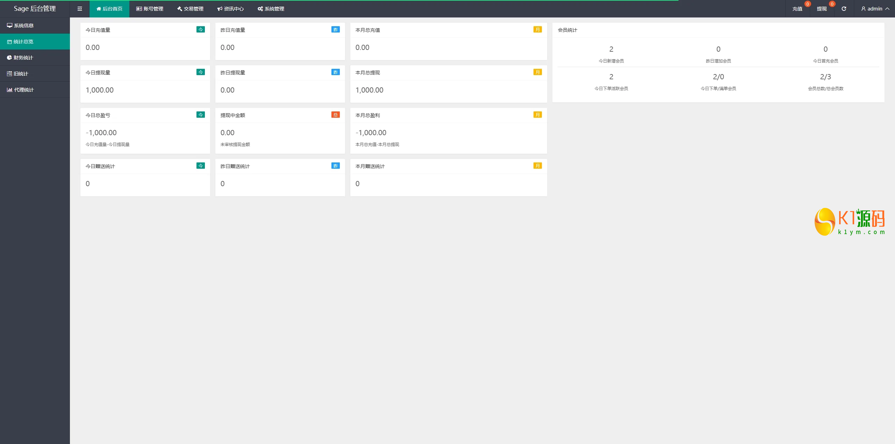This screenshot has height=444, width=895.
Task: Click red 总 badge on 提现中金额 card
Action: coord(335,115)
